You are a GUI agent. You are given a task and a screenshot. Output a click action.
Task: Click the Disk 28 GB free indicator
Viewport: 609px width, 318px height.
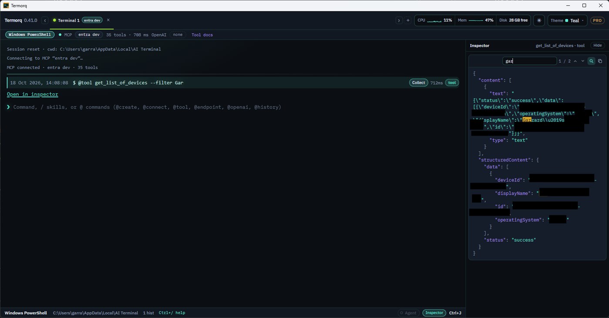click(513, 20)
